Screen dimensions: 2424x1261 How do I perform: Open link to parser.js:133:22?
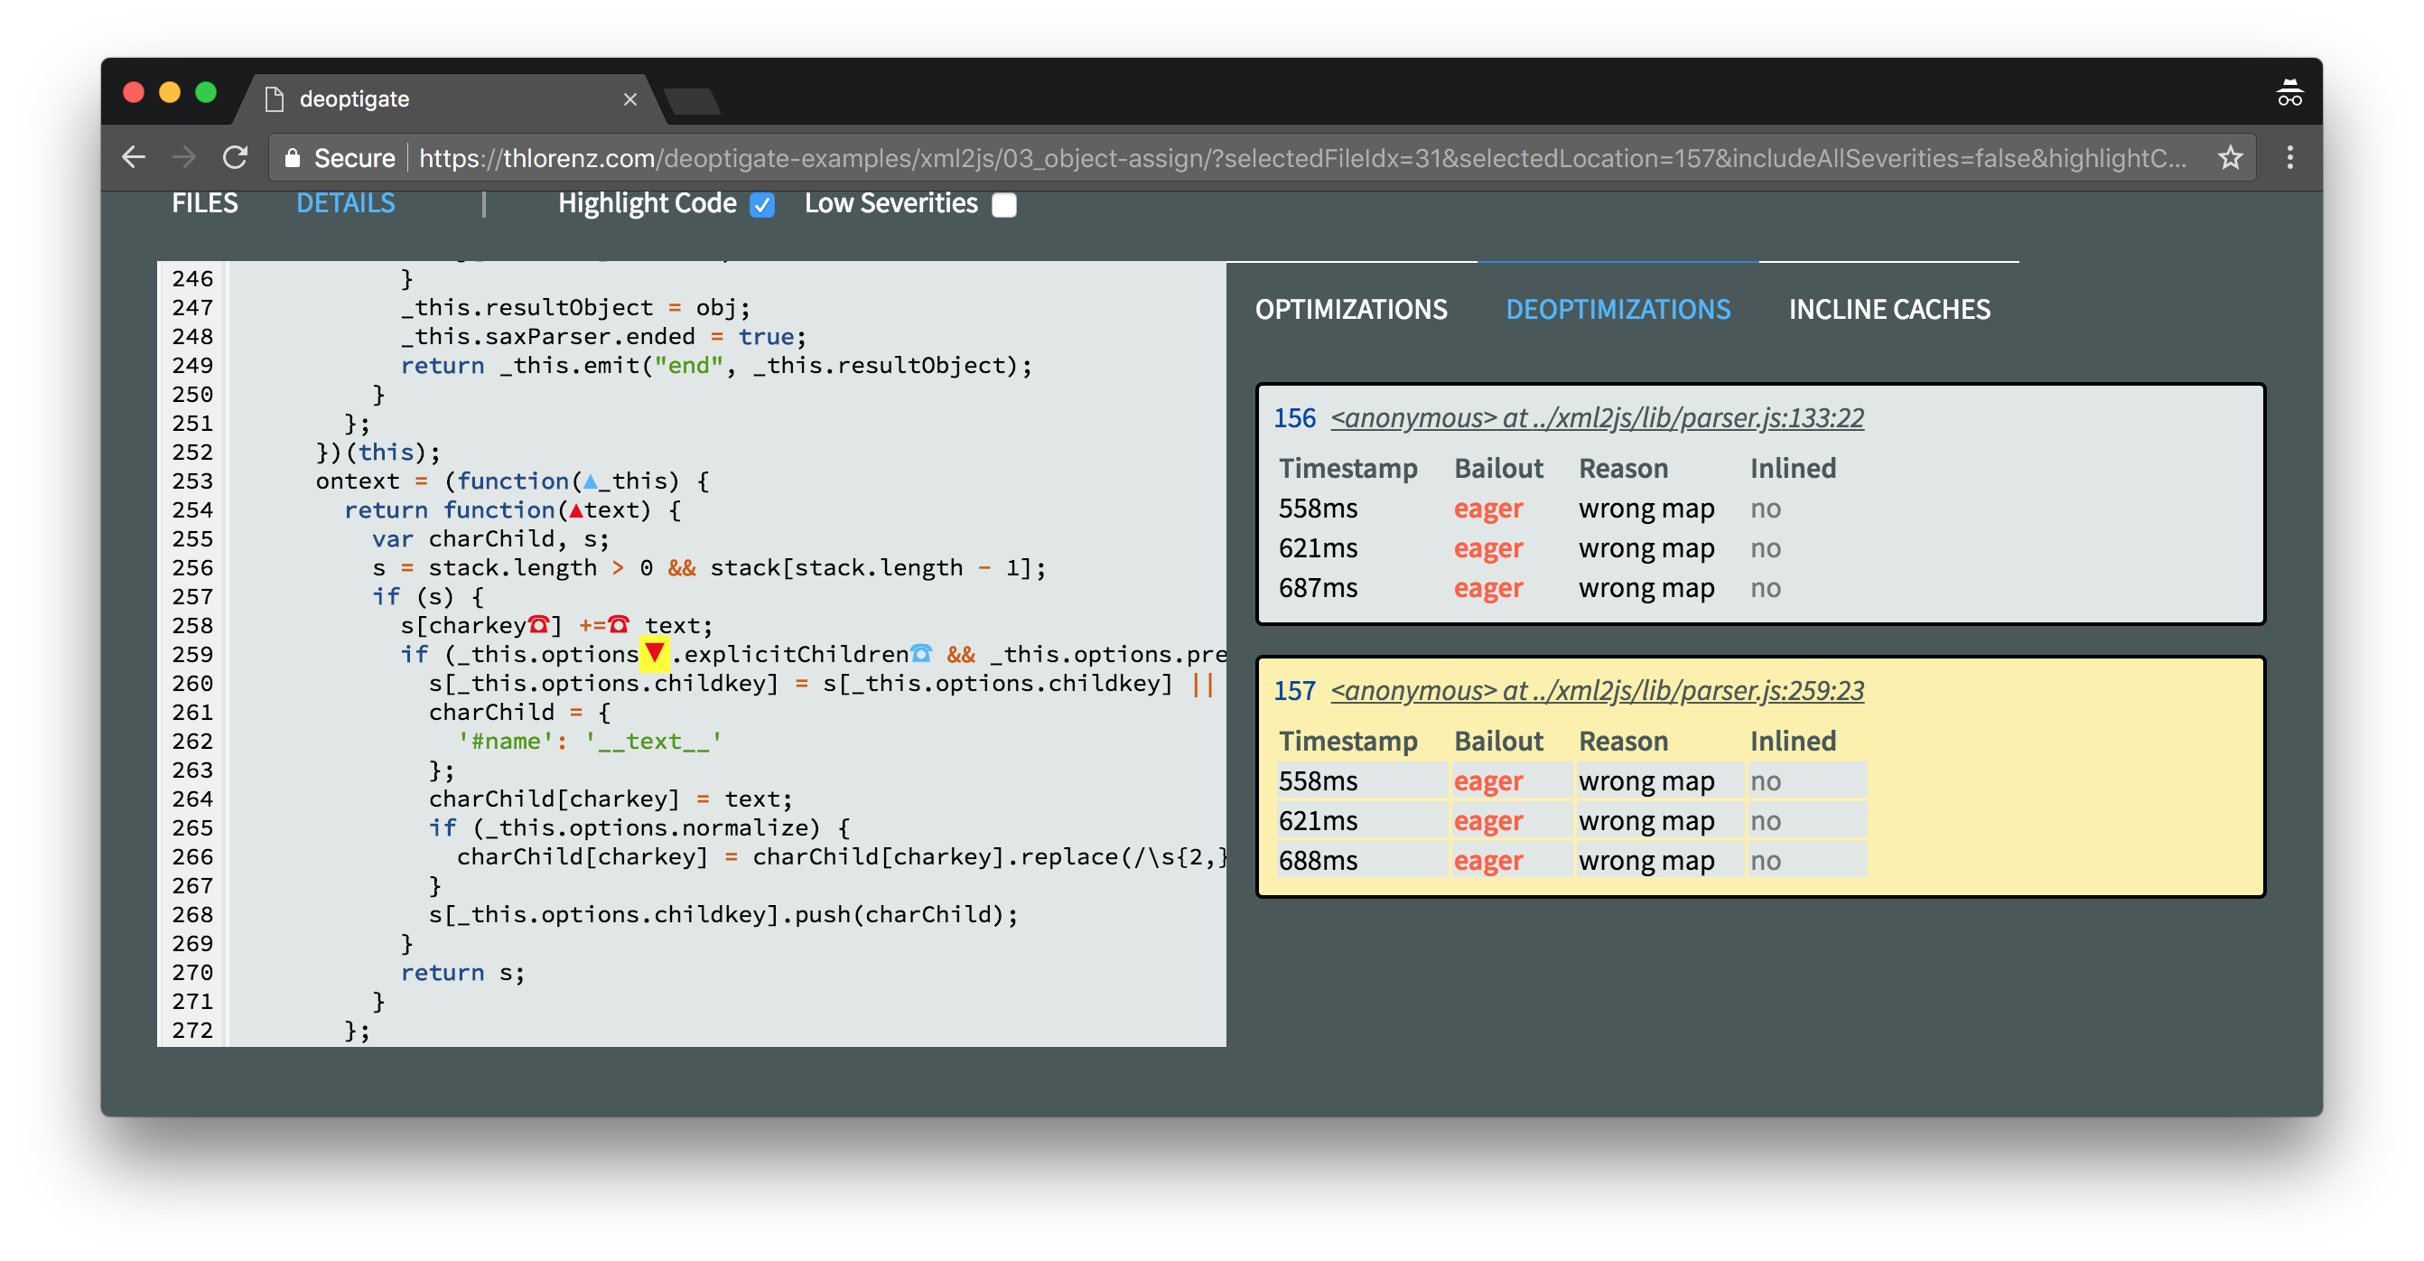(1597, 417)
